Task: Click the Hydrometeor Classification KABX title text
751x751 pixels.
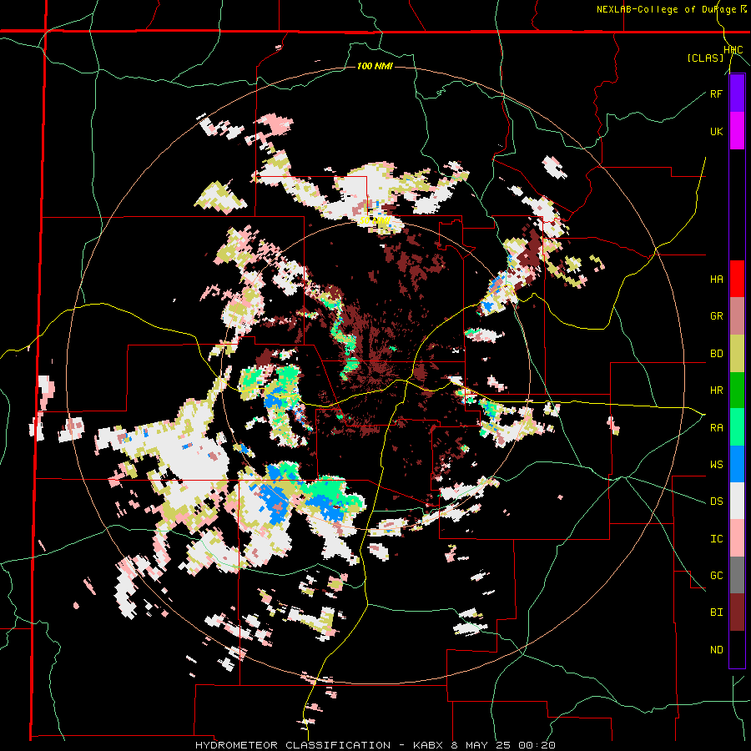Action: tap(375, 745)
